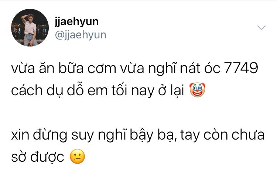Click the tweet line starting "vừa ăn bữa cơm"

point(135,68)
